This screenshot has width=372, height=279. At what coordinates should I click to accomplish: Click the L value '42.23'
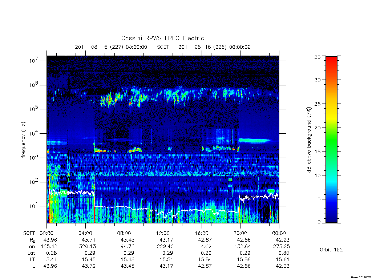[x=283, y=266]
